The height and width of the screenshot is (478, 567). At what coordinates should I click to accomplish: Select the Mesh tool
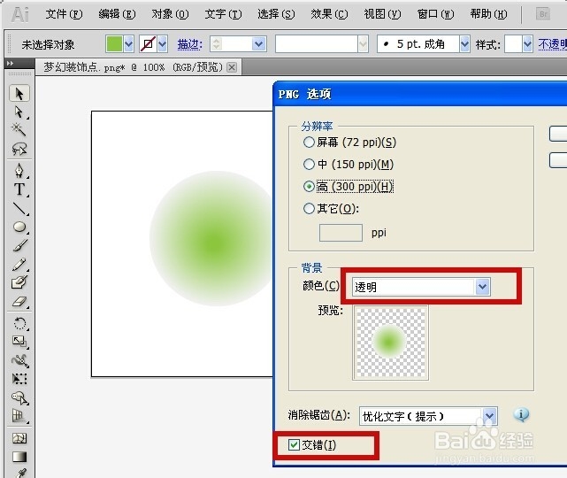click(x=19, y=438)
